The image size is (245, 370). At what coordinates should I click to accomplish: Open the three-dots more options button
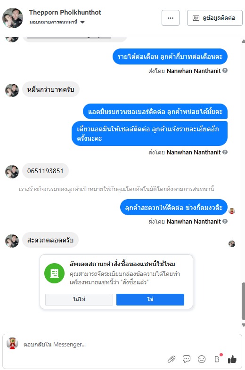point(171,18)
